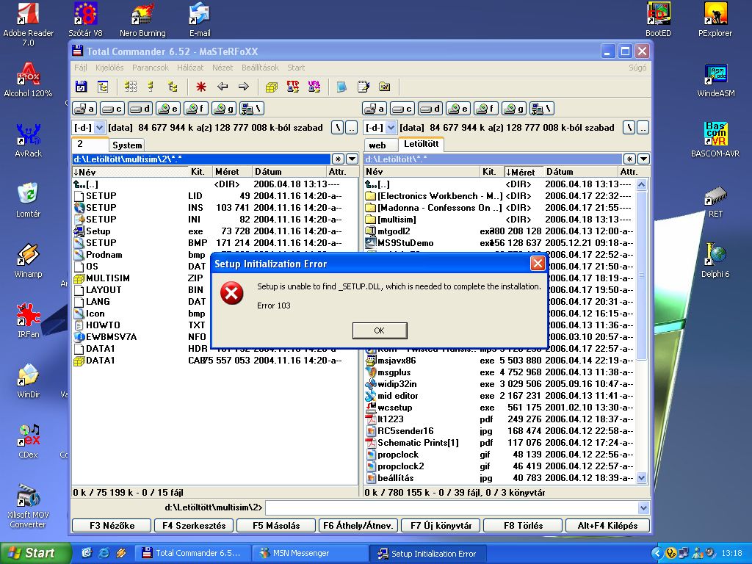This screenshot has width=752, height=564.
Task: Open the Súgó menu
Action: click(x=637, y=68)
